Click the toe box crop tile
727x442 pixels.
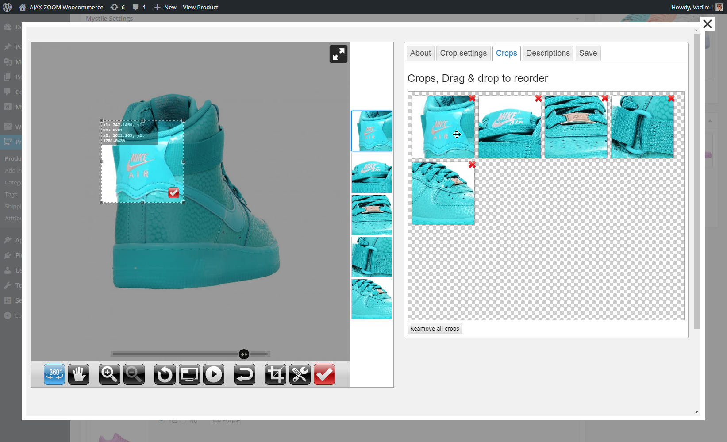pos(443,193)
